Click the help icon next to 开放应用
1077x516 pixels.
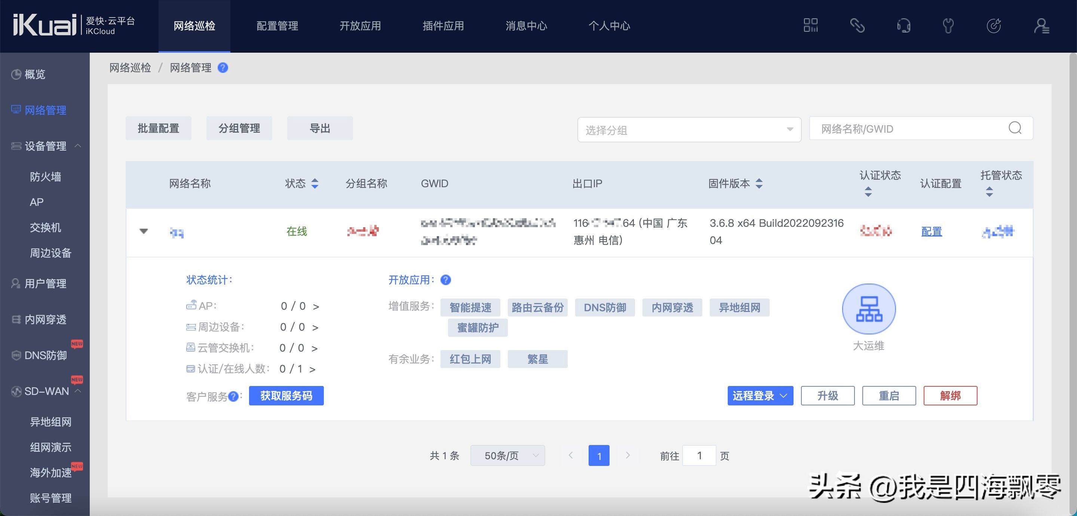click(446, 280)
